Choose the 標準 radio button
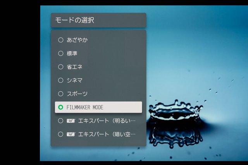248x165 pixels. point(60,53)
